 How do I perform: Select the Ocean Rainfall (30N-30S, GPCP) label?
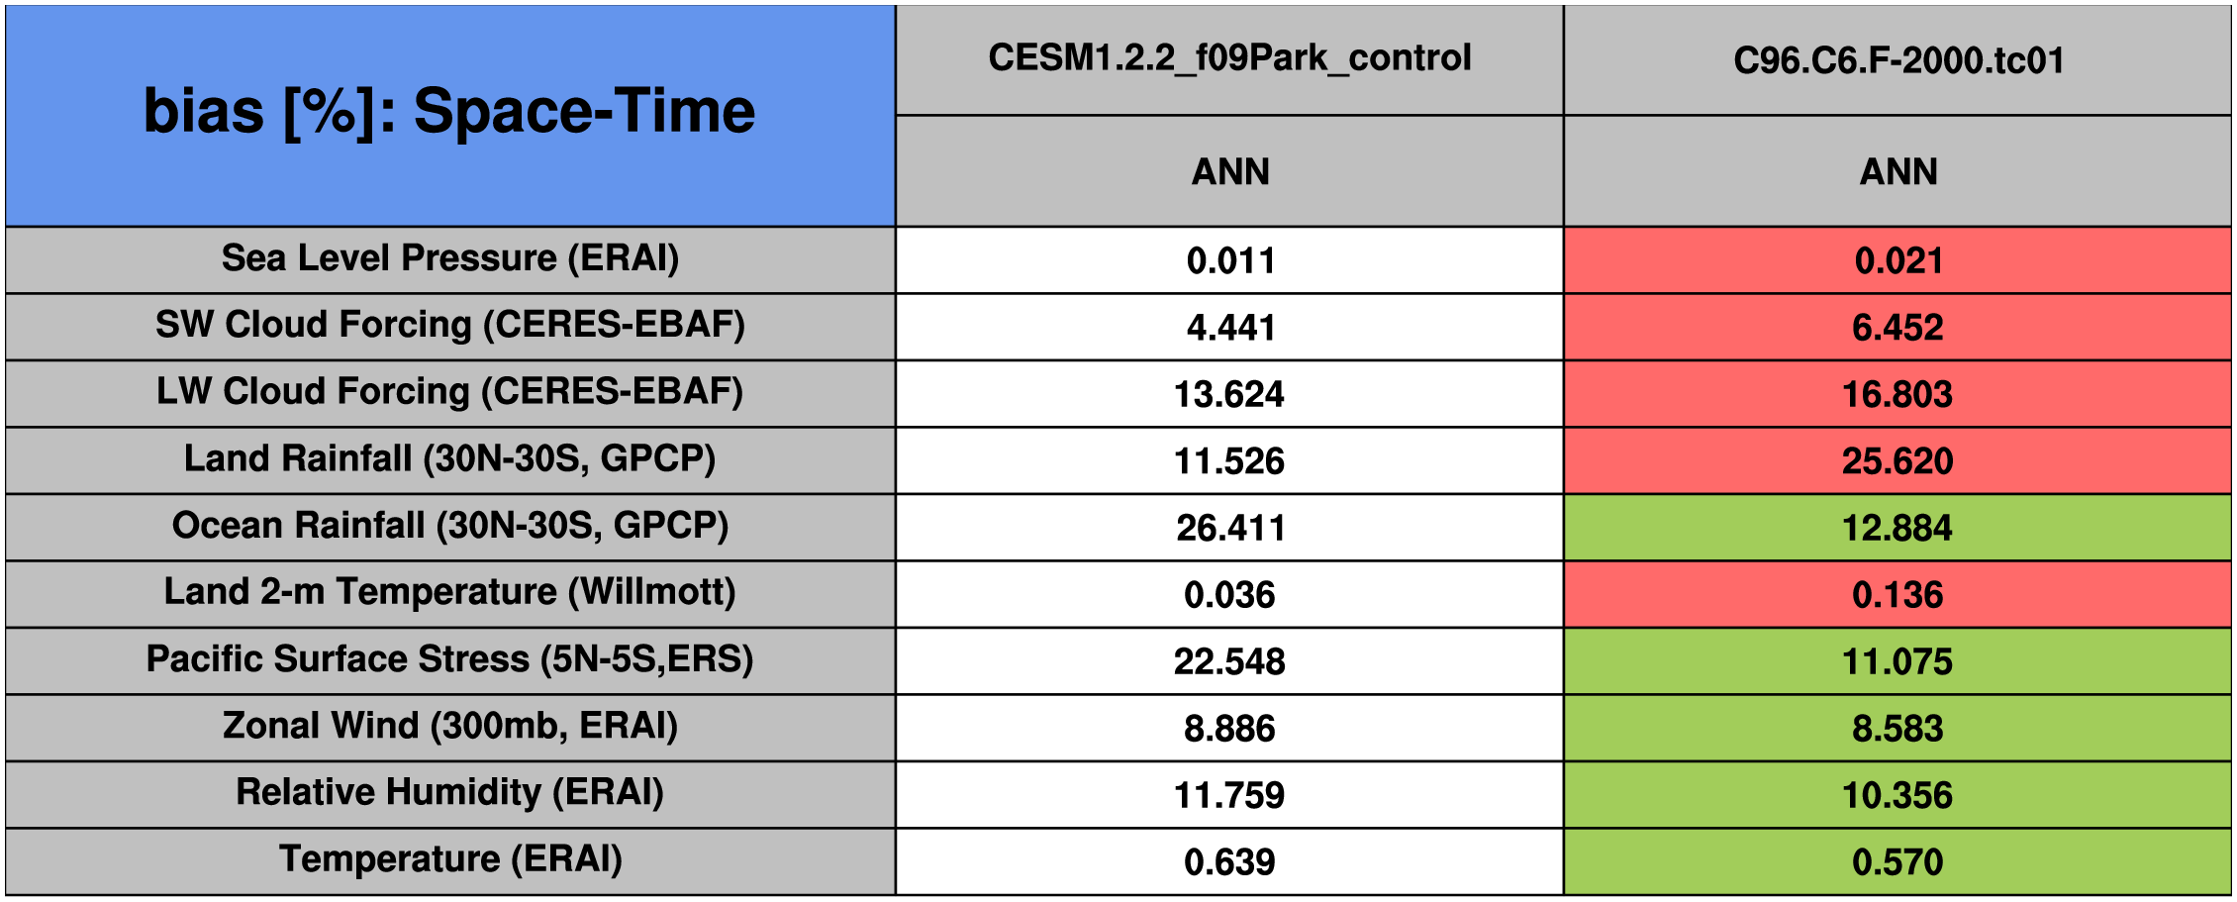449,526
